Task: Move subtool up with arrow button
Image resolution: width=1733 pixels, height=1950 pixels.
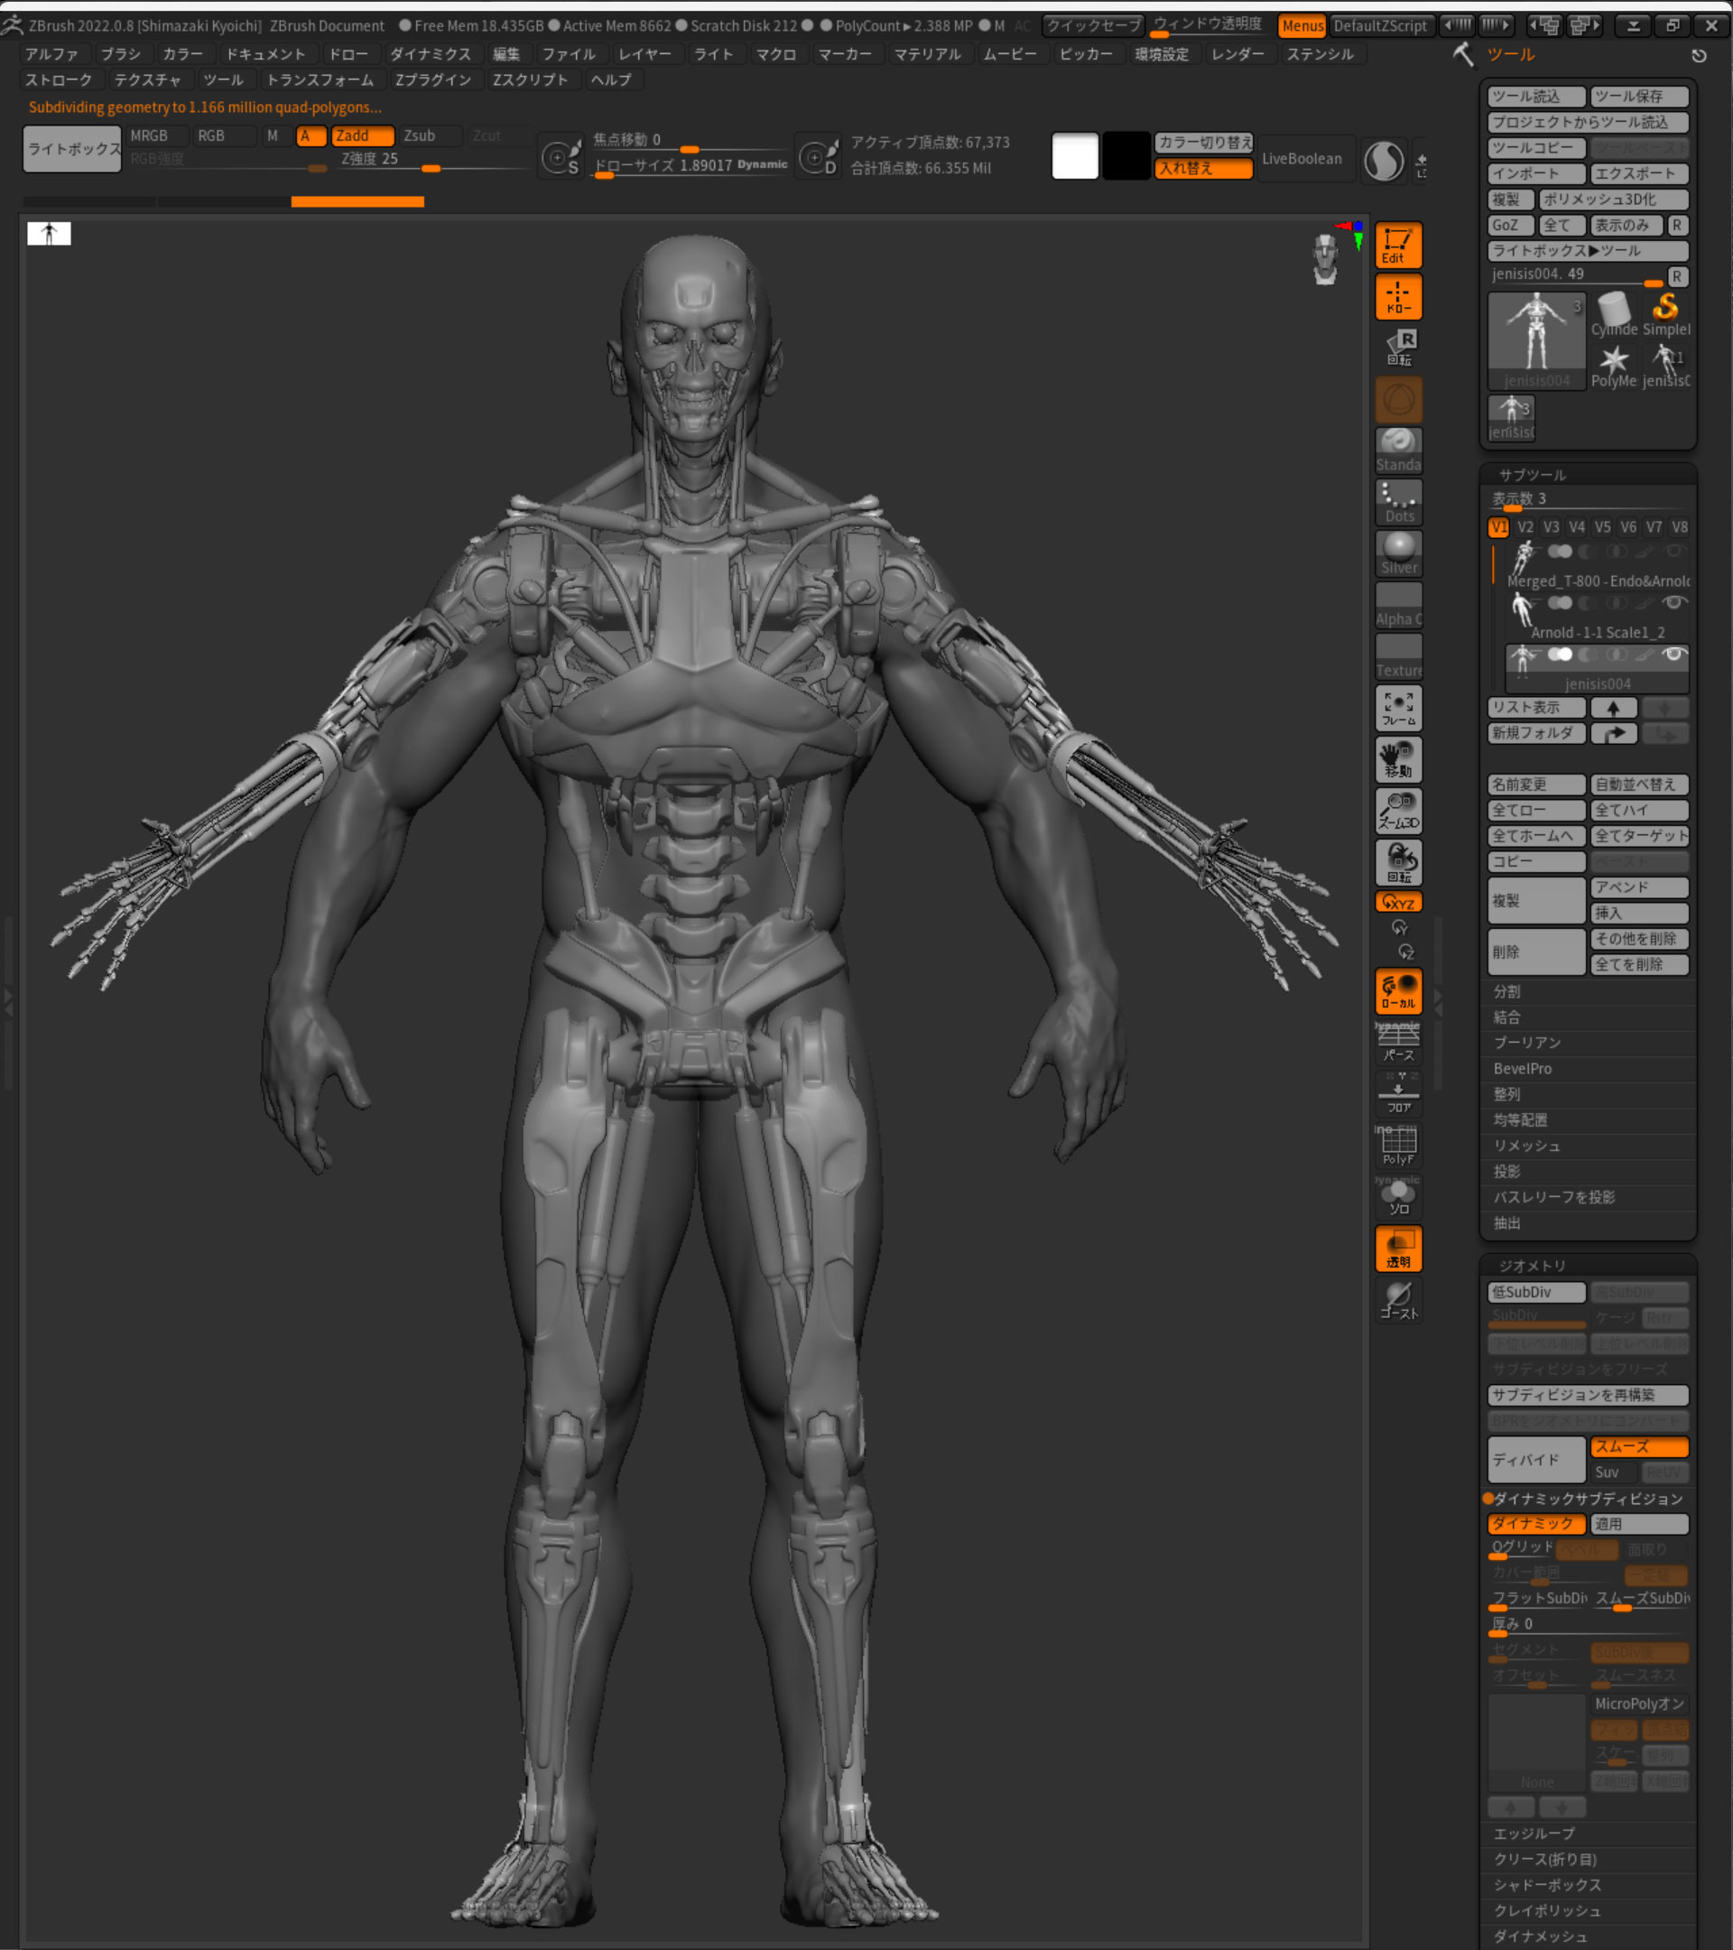Action: coord(1614,708)
